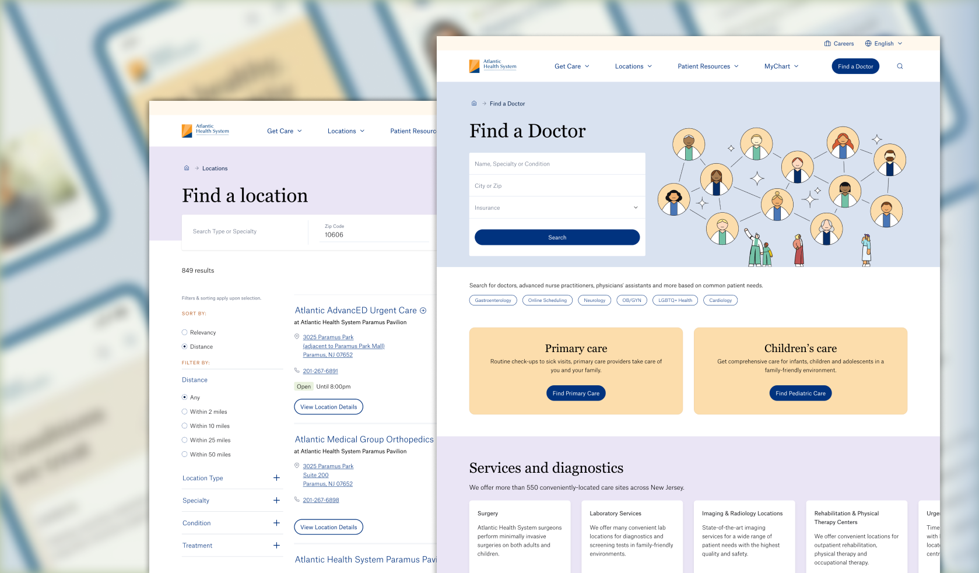The width and height of the screenshot is (979, 573).
Task: Click the Atlantic Health System logo in Find a location page
Action: [205, 131]
